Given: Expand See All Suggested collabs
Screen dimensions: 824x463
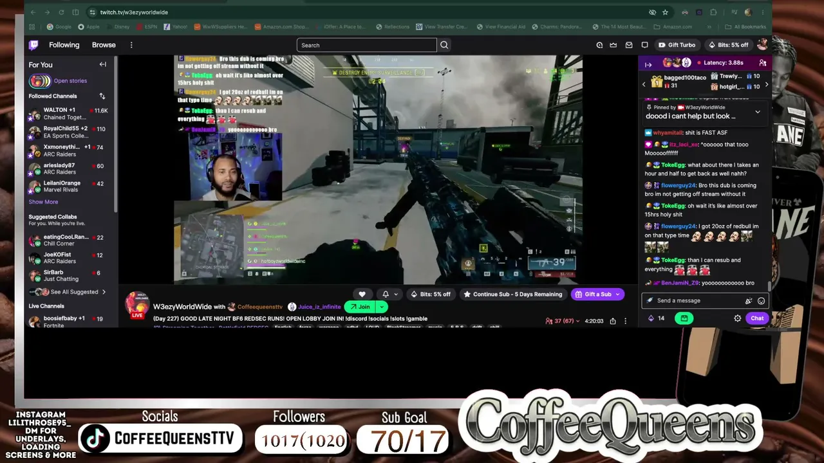Looking at the screenshot, I should tap(68, 292).
